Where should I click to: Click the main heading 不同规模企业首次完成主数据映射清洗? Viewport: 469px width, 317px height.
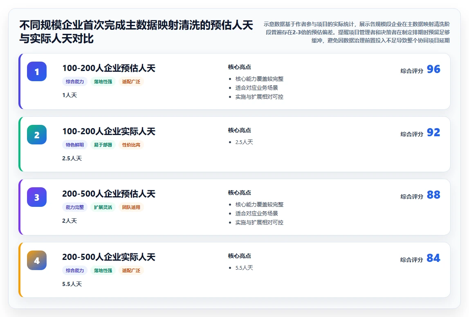pyautogui.click(x=136, y=32)
